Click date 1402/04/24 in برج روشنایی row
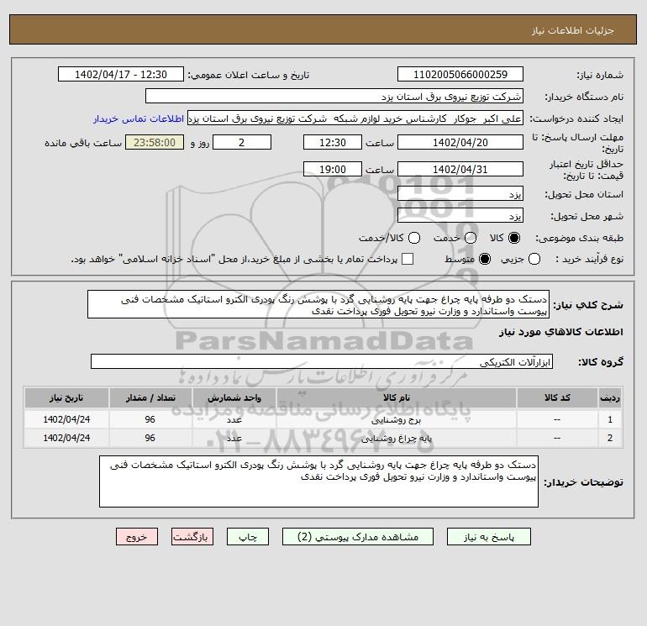647x626 pixels. tap(66, 419)
